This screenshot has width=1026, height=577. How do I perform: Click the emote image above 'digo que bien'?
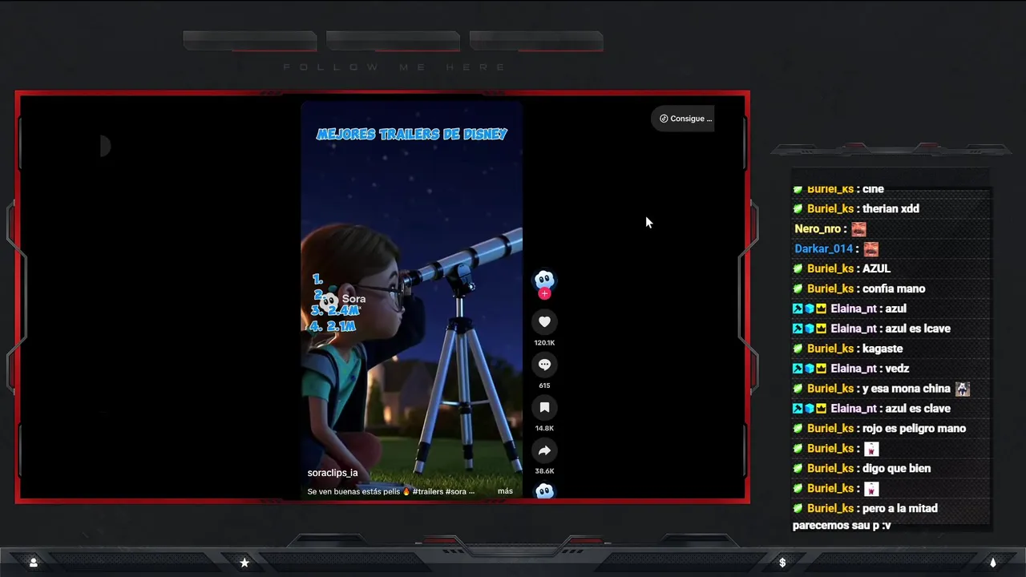(x=870, y=449)
